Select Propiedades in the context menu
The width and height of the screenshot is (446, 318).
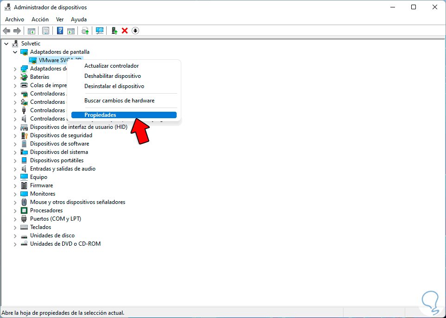click(x=124, y=115)
